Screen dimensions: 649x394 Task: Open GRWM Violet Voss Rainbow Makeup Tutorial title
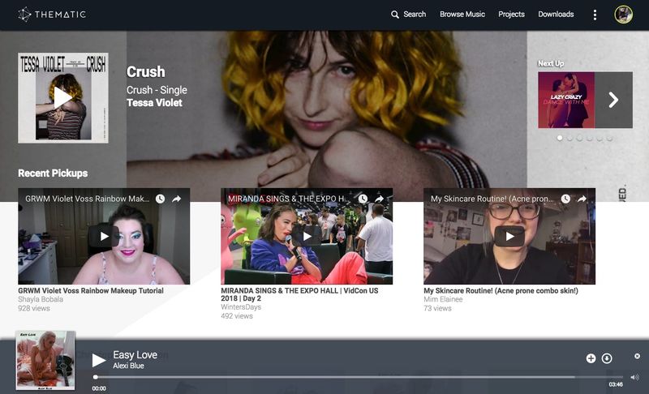click(91, 291)
